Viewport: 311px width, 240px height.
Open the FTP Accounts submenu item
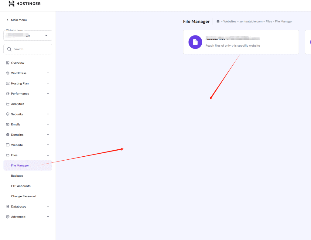tap(21, 186)
